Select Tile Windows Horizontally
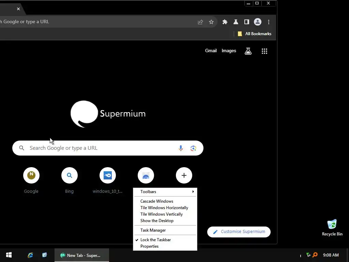This screenshot has width=349, height=262. [x=165, y=208]
